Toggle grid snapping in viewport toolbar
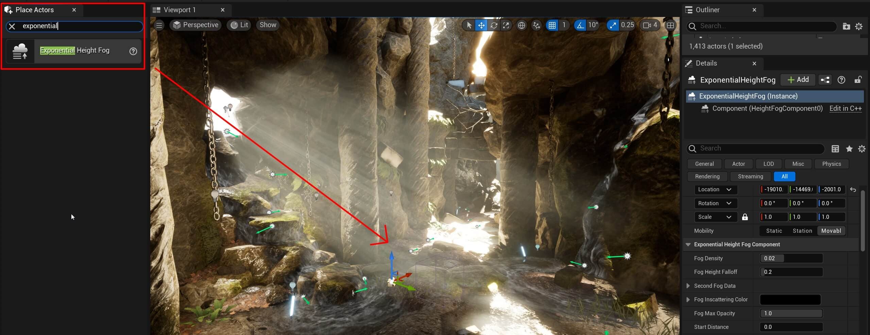 click(552, 25)
